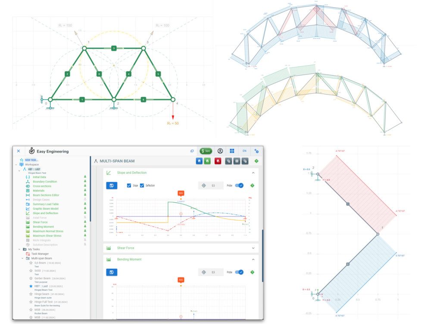431x324 pixels.
Task: Click the NEW TASK... link
Action: pyautogui.click(x=31, y=160)
